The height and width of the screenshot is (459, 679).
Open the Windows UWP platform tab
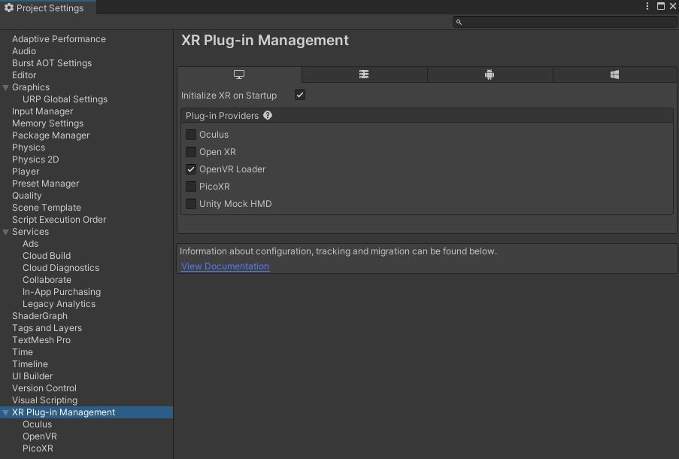tap(614, 74)
